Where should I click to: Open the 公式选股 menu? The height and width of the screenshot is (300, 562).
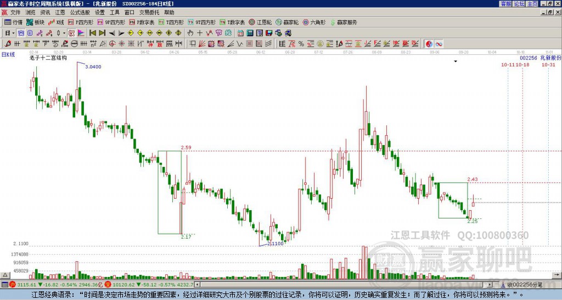tap(80, 13)
